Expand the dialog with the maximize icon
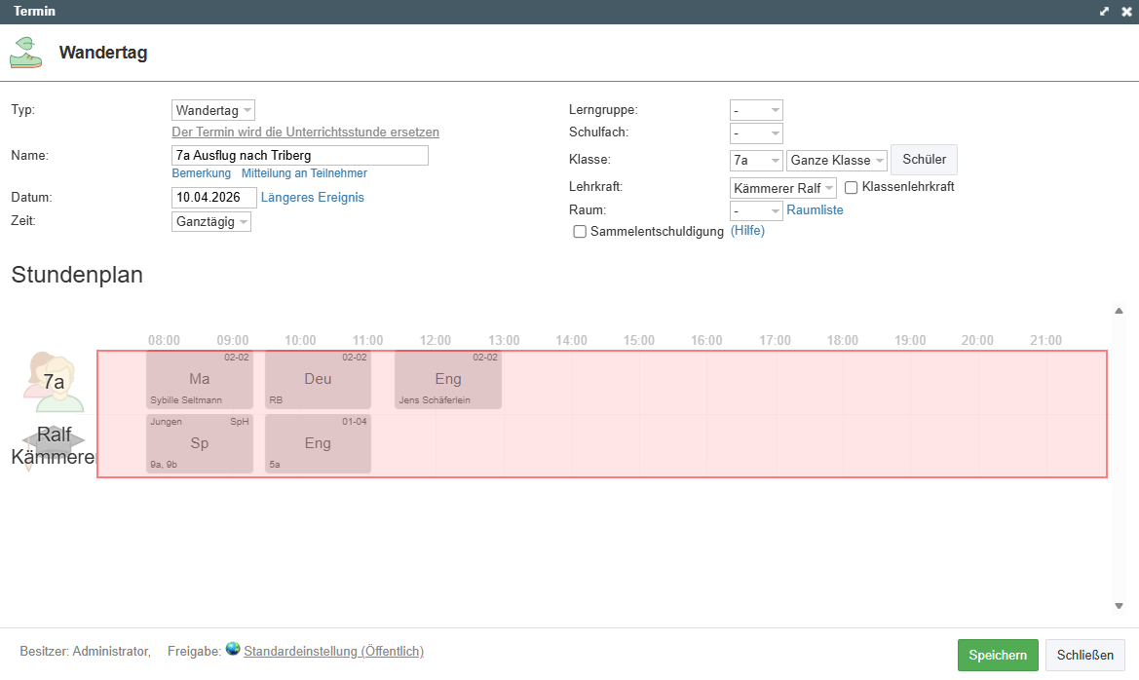This screenshot has height=680, width=1139. [x=1104, y=12]
